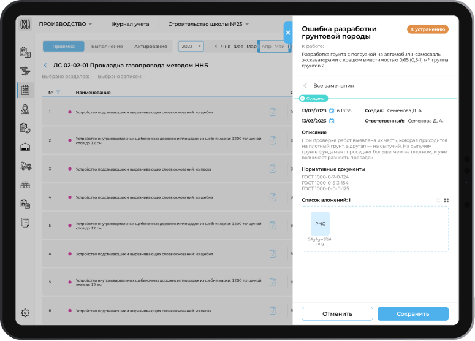The width and height of the screenshot is (475, 341).
Task: Switch to the Выполнение tab
Action: point(107,47)
